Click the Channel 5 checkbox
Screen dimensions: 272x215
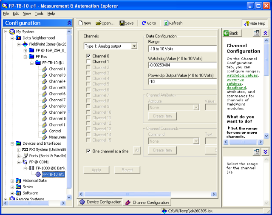[88, 84]
